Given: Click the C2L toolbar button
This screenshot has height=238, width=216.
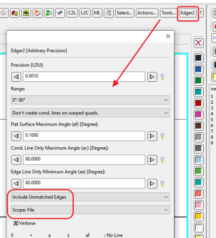Looking at the screenshot, I should point(72,13).
